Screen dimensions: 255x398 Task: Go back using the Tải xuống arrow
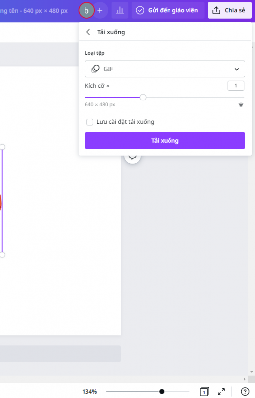coord(88,32)
